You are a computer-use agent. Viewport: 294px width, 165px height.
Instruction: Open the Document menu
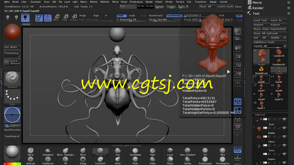point(36,2)
